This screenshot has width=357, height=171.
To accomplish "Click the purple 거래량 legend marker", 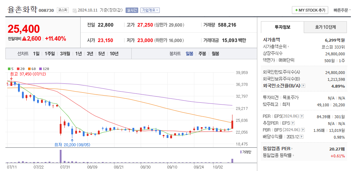I will (241, 152).
